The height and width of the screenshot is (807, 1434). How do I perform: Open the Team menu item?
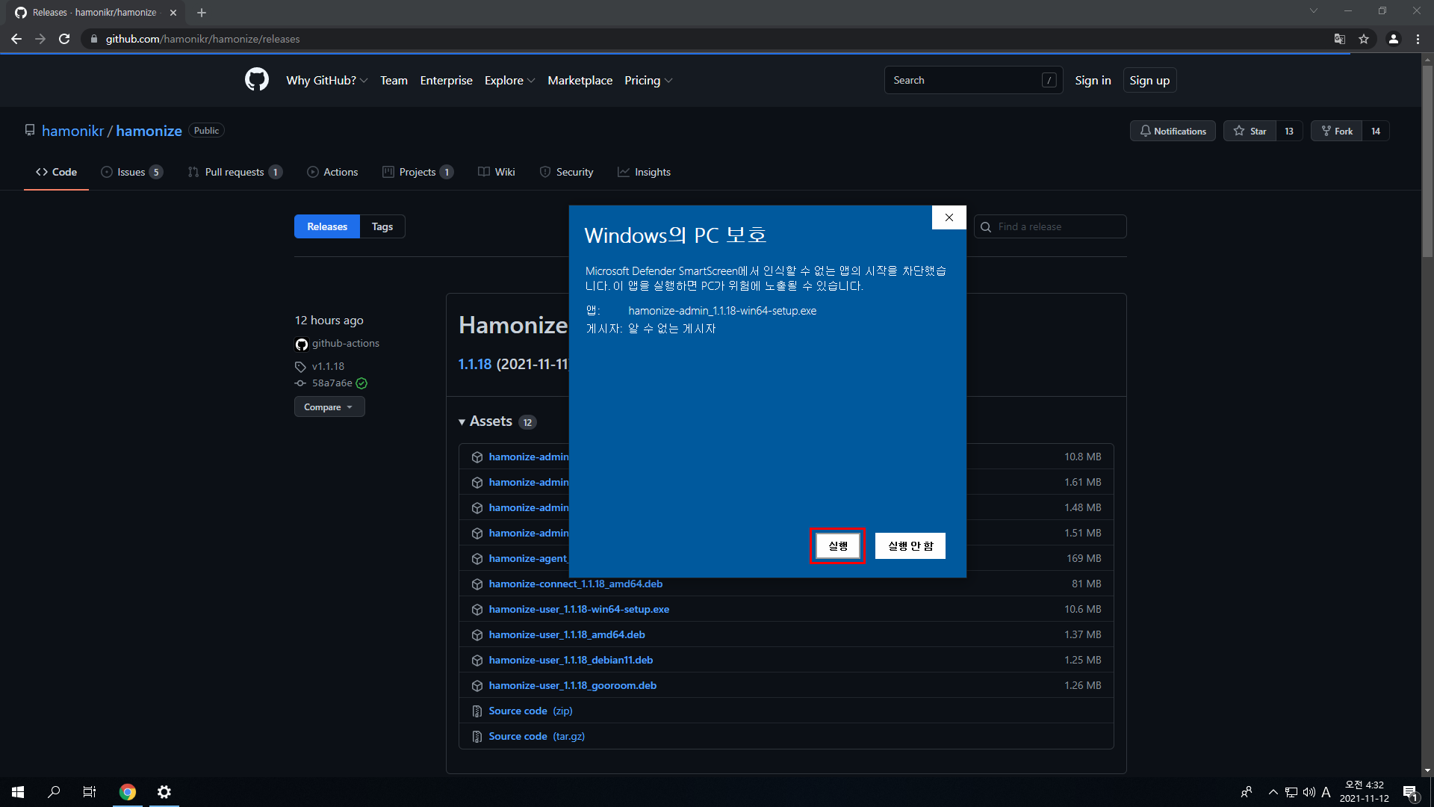[394, 80]
